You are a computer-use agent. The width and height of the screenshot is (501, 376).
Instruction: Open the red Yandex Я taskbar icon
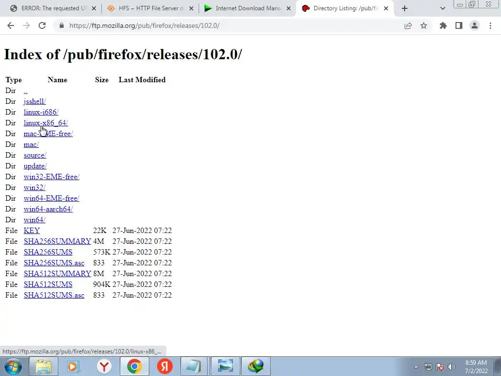[x=164, y=366]
